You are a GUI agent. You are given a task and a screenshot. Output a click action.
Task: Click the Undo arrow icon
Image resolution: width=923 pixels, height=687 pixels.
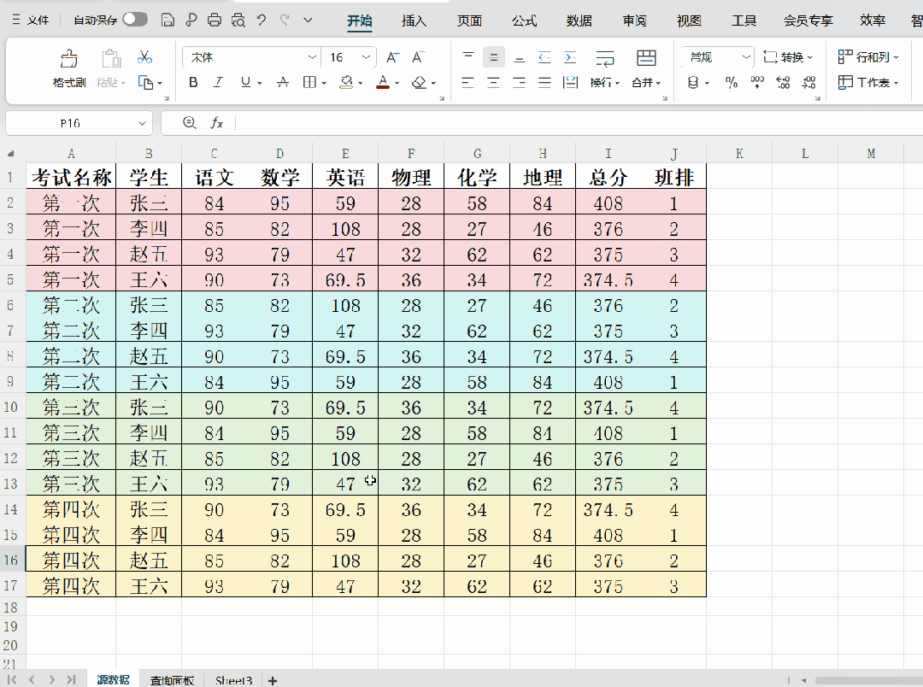pos(262,21)
